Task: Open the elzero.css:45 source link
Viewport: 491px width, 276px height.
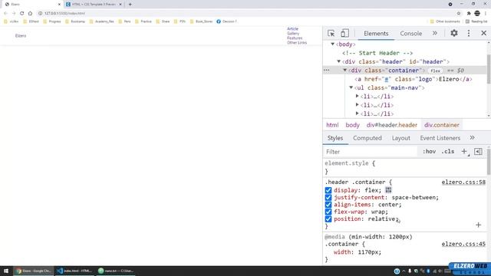Action: pyautogui.click(x=463, y=244)
